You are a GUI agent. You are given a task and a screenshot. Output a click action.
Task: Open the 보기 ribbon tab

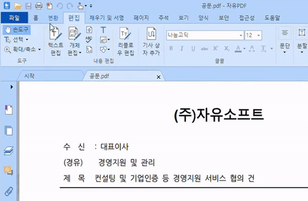[183, 18]
